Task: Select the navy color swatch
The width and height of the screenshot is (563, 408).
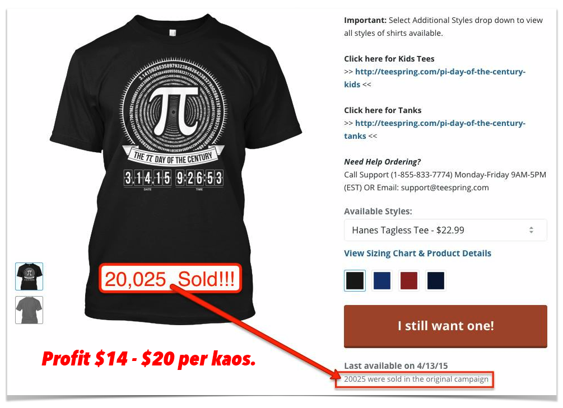Action: coord(435,280)
